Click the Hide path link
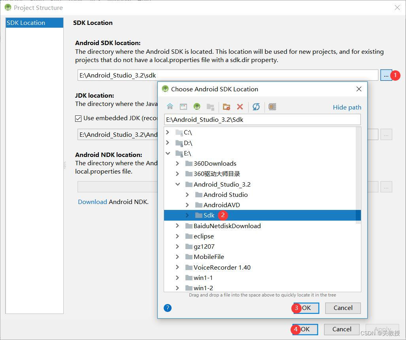The width and height of the screenshot is (406, 340). (x=347, y=107)
